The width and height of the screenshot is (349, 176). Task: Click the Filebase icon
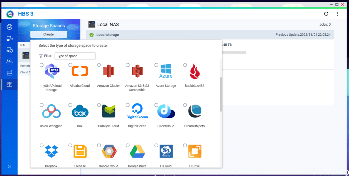pos(80,151)
